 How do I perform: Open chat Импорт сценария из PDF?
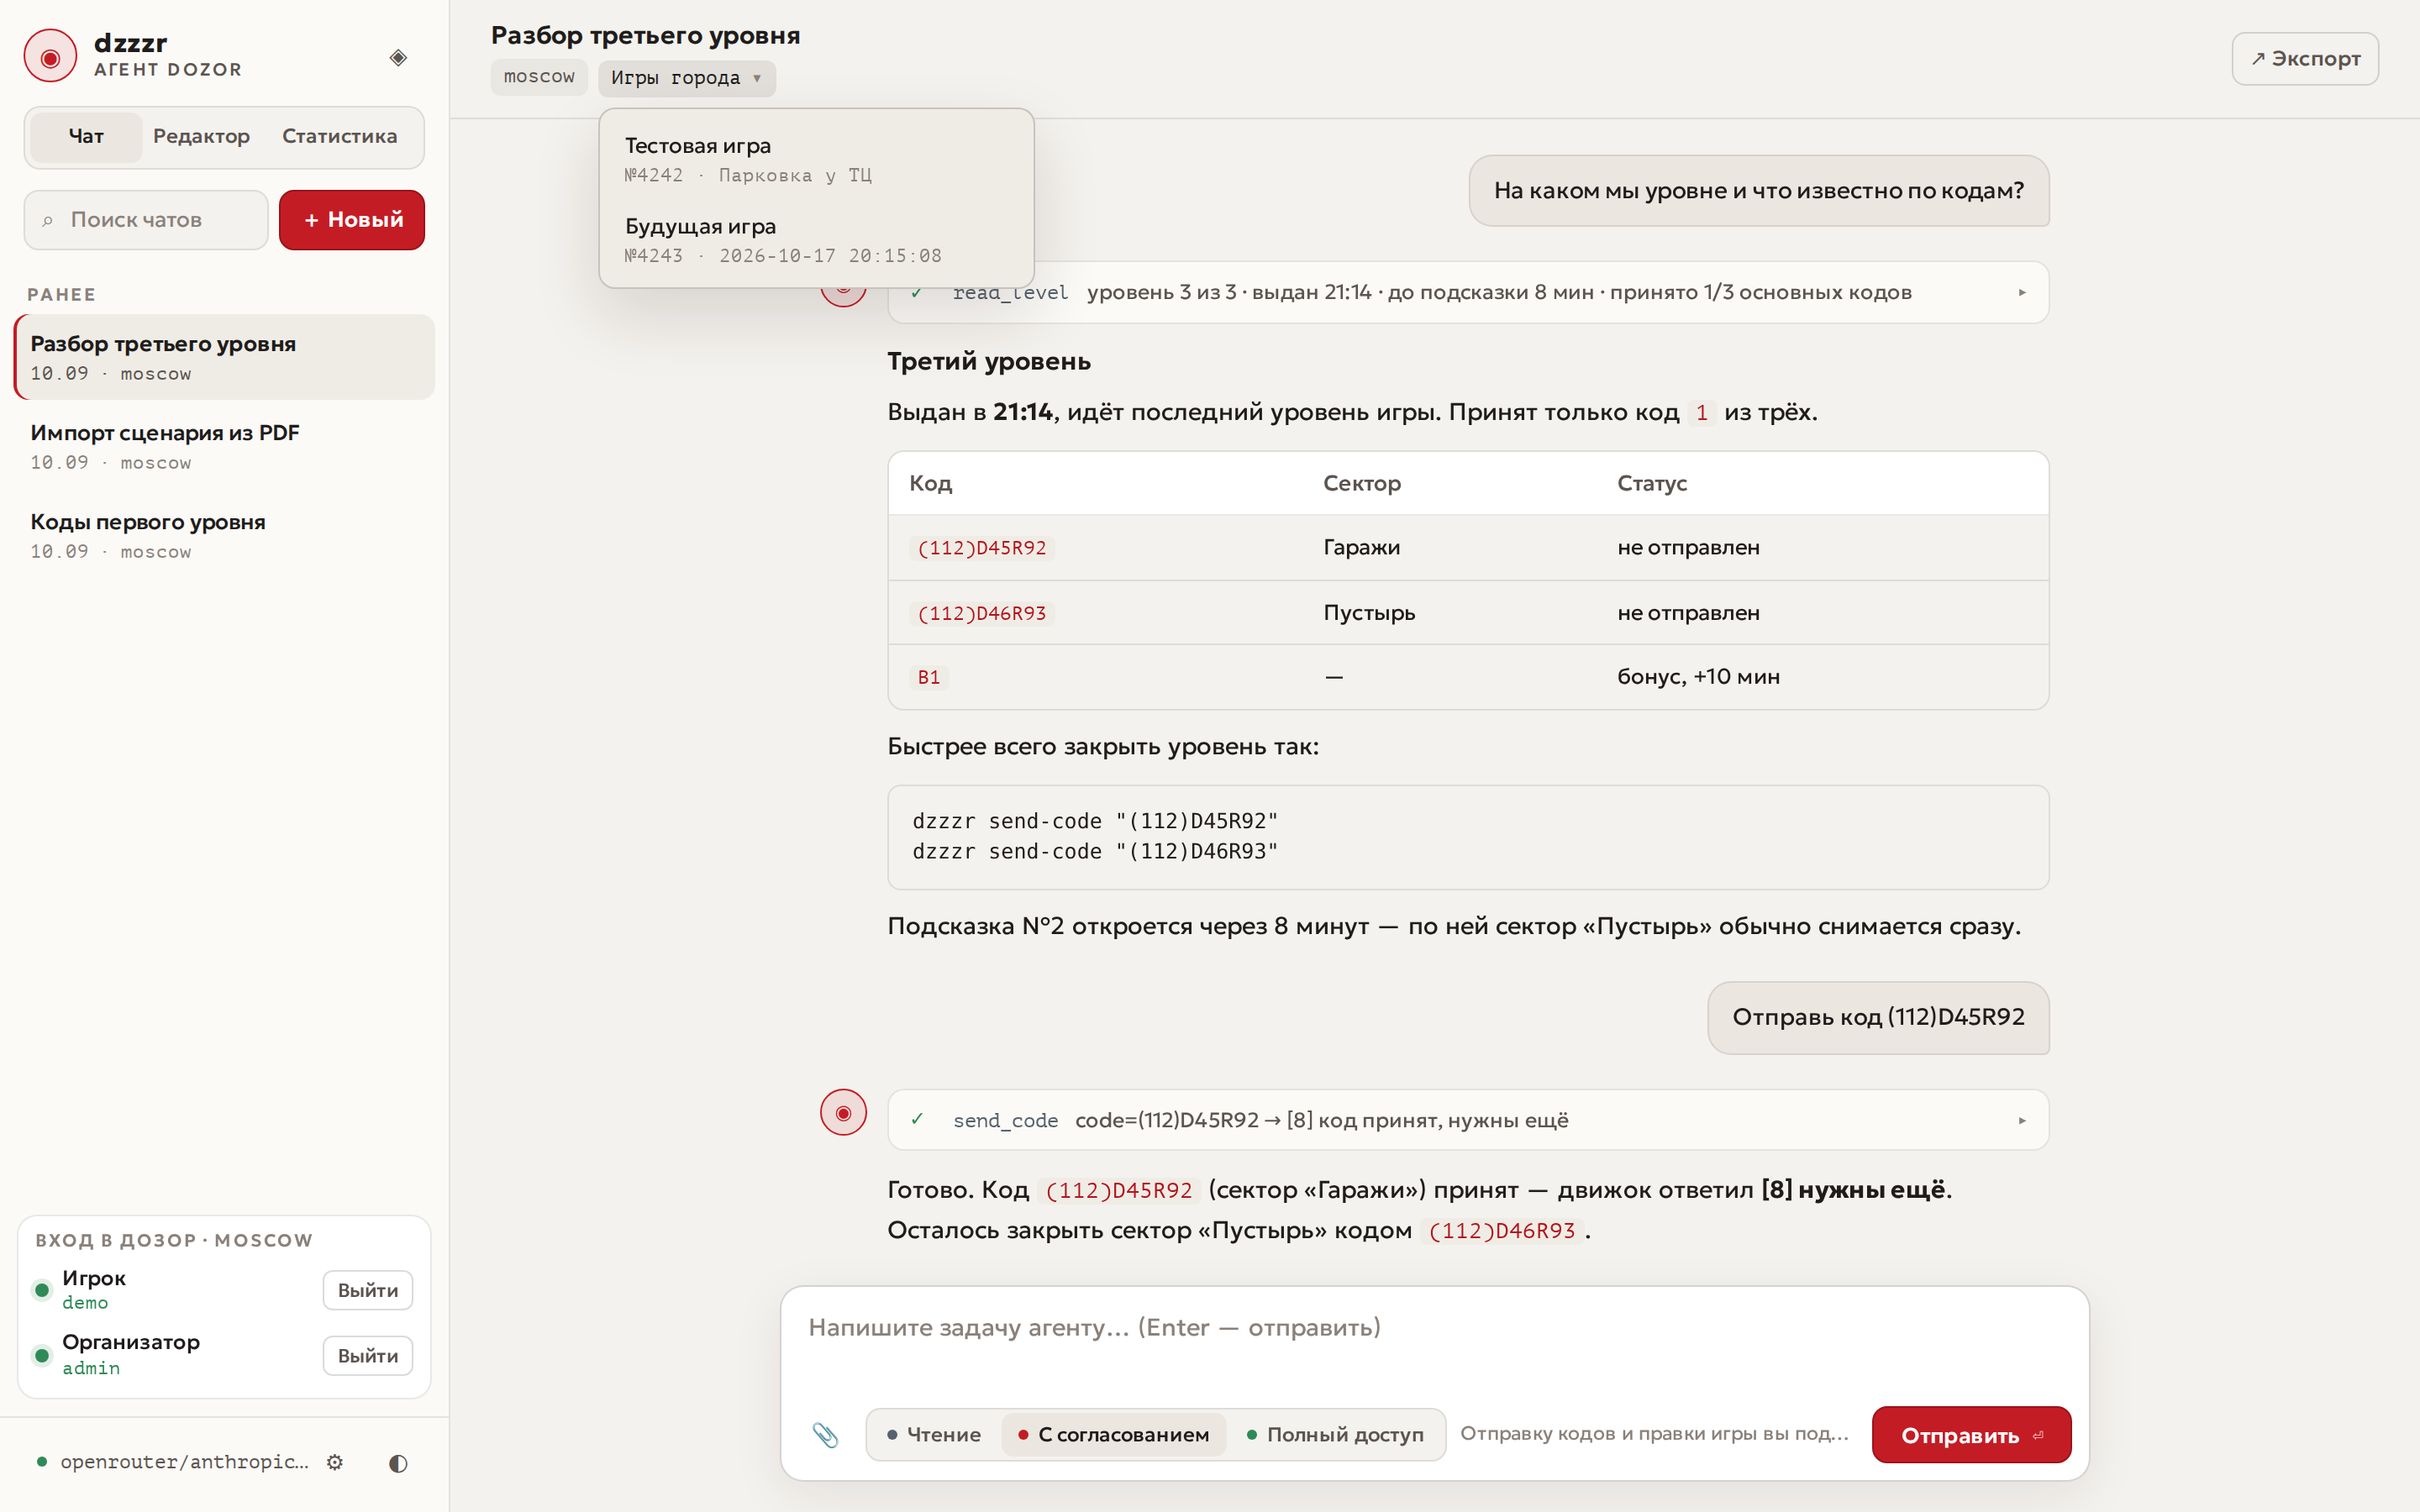(225, 446)
